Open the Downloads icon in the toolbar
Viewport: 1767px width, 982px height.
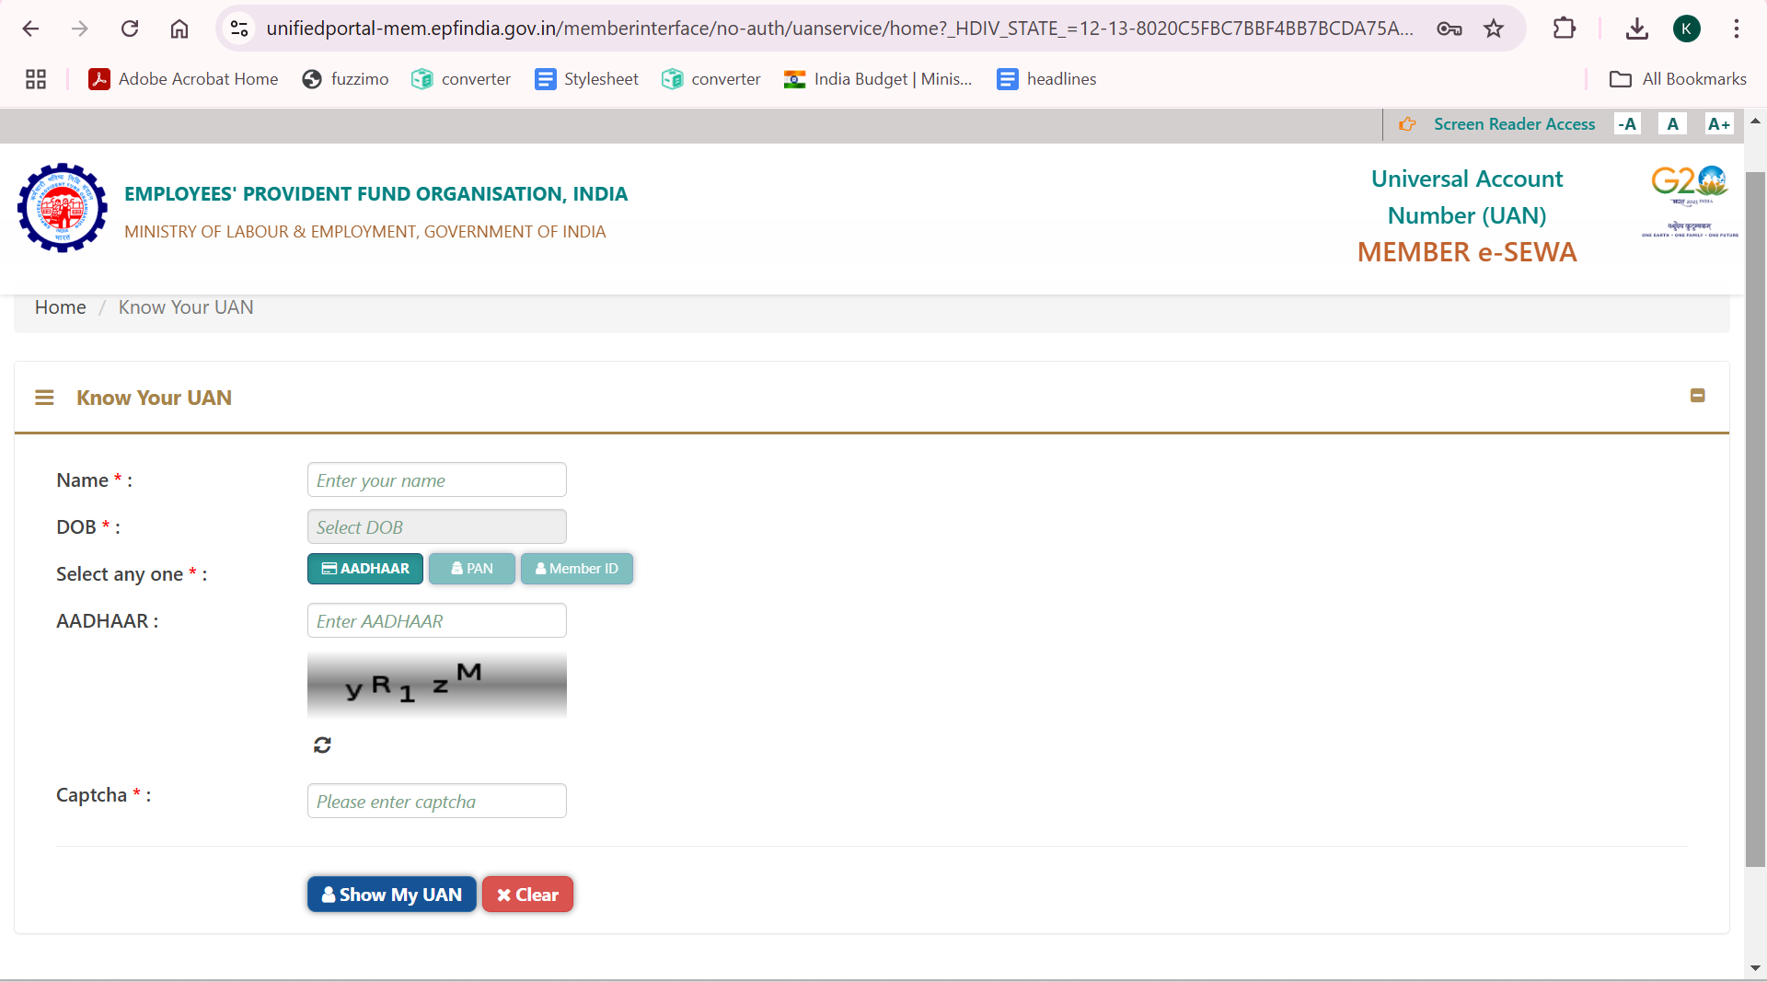1637,28
